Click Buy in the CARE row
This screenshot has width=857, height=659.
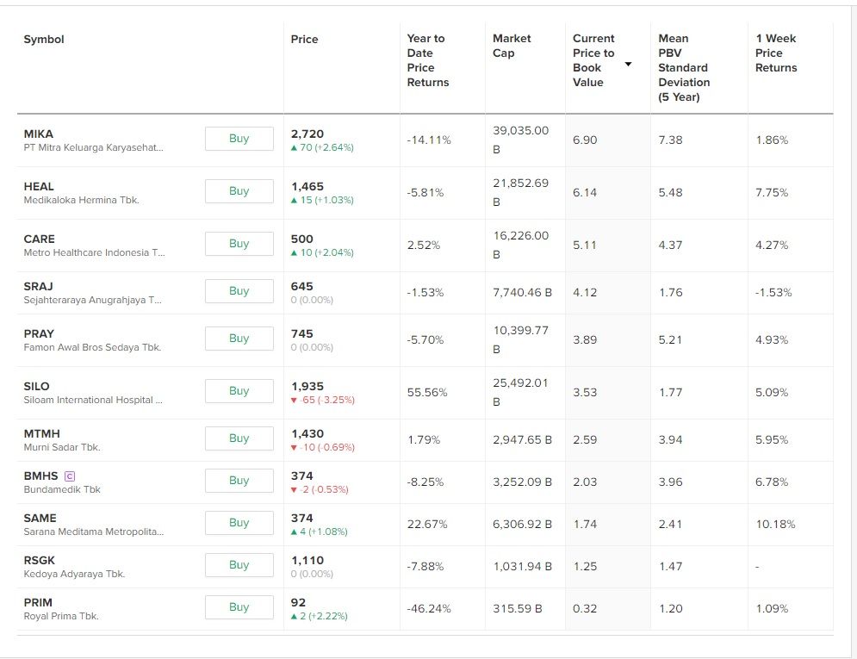click(239, 244)
